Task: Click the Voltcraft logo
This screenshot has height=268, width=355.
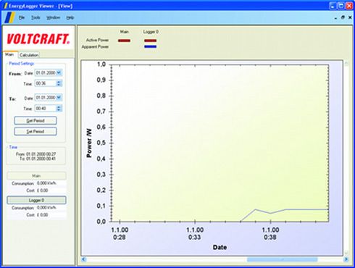Action: click(x=38, y=39)
